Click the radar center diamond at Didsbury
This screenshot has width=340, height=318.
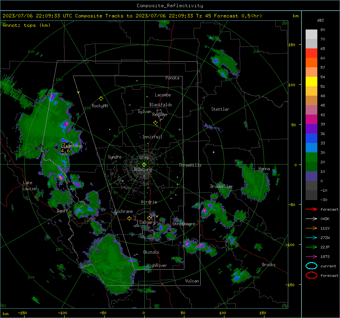(144, 164)
